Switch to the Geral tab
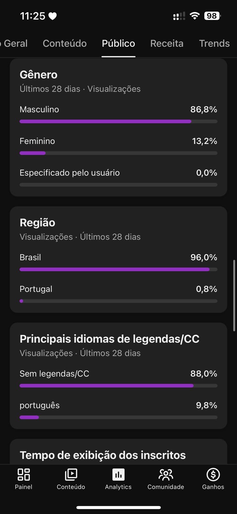 pyautogui.click(x=14, y=43)
